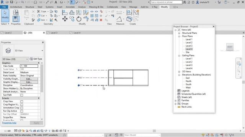The height and width of the screenshot is (137, 245).
Task: Open the Architecture ribbon tab
Action: 16,7
